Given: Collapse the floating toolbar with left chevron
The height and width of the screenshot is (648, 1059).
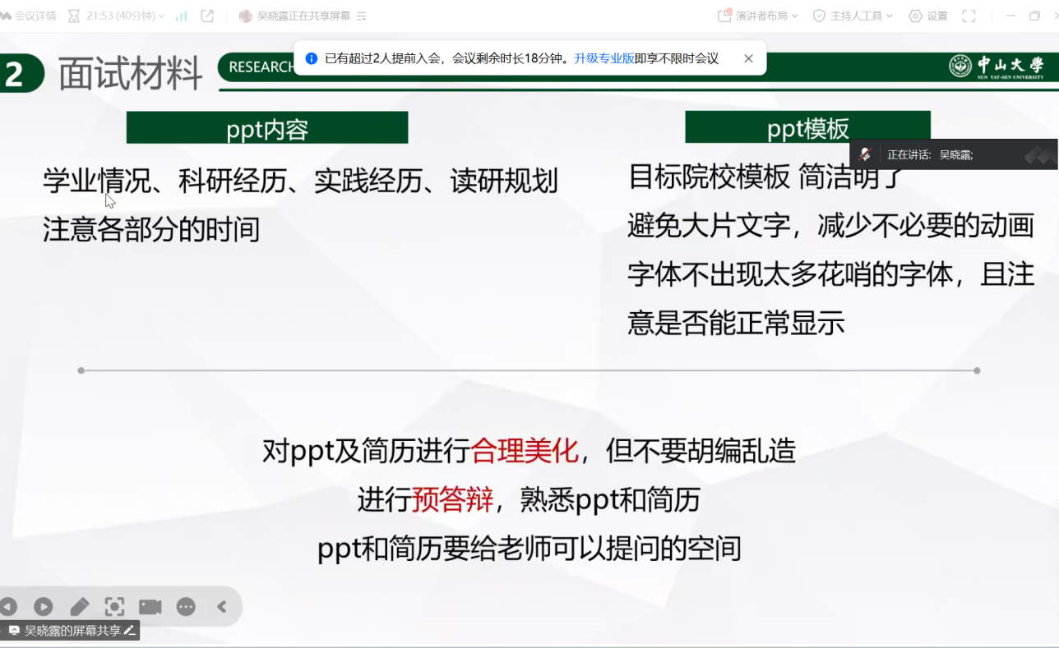Looking at the screenshot, I should point(221,607).
